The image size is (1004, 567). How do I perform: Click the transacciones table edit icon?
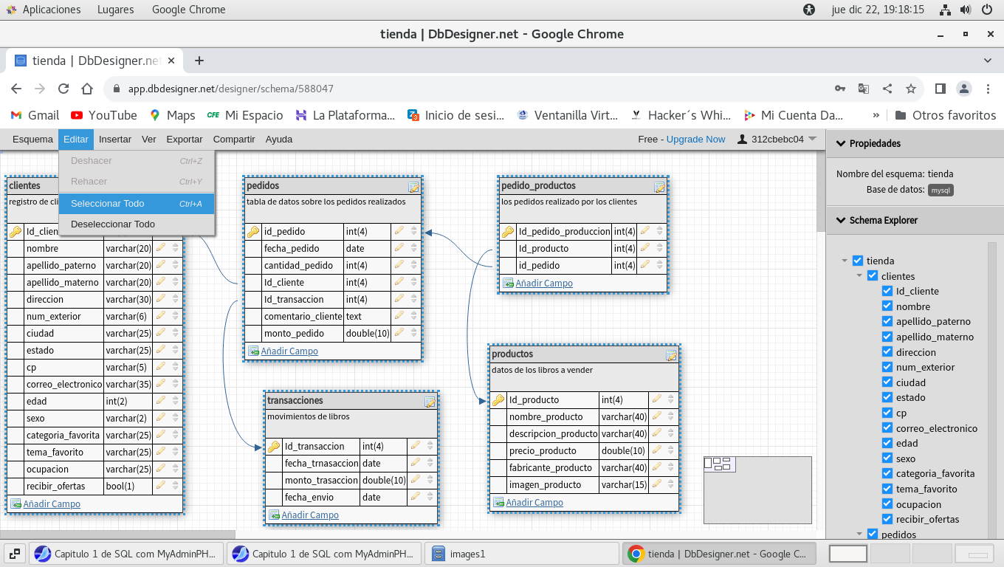point(430,402)
